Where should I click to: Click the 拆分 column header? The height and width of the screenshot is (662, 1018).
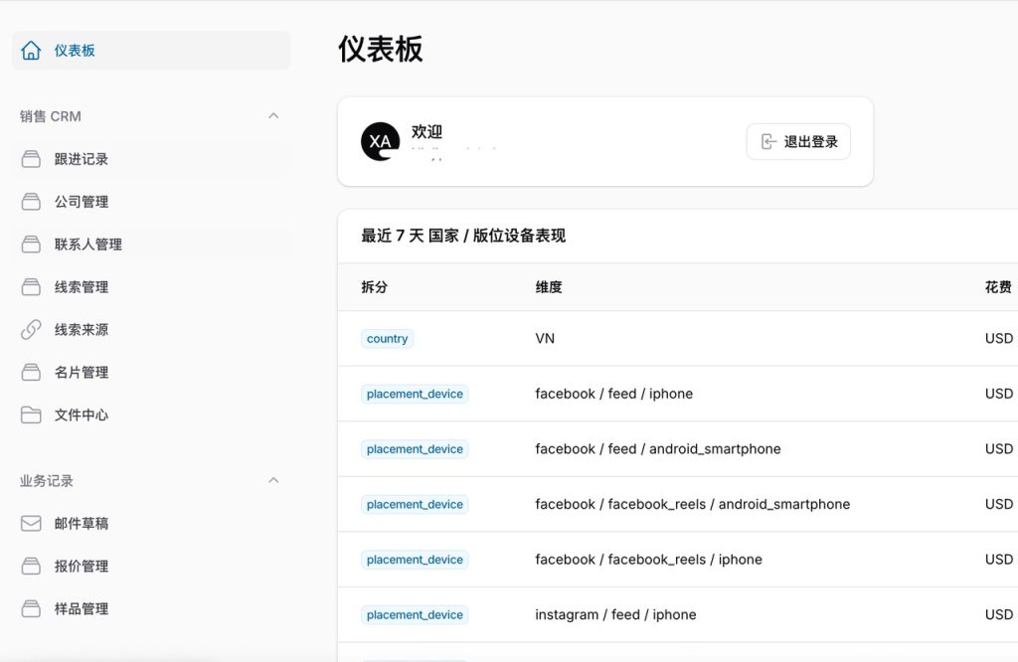click(374, 287)
